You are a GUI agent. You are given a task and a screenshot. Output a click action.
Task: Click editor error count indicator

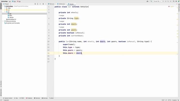[x=169, y=6]
